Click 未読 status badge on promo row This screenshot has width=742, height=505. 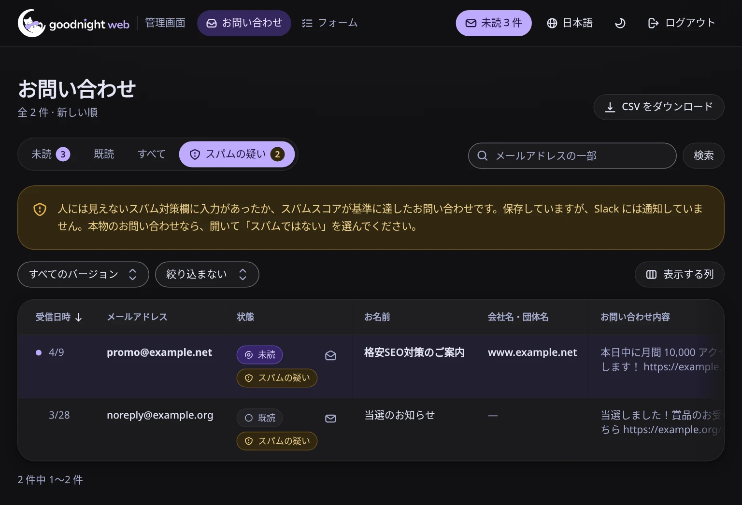point(259,355)
